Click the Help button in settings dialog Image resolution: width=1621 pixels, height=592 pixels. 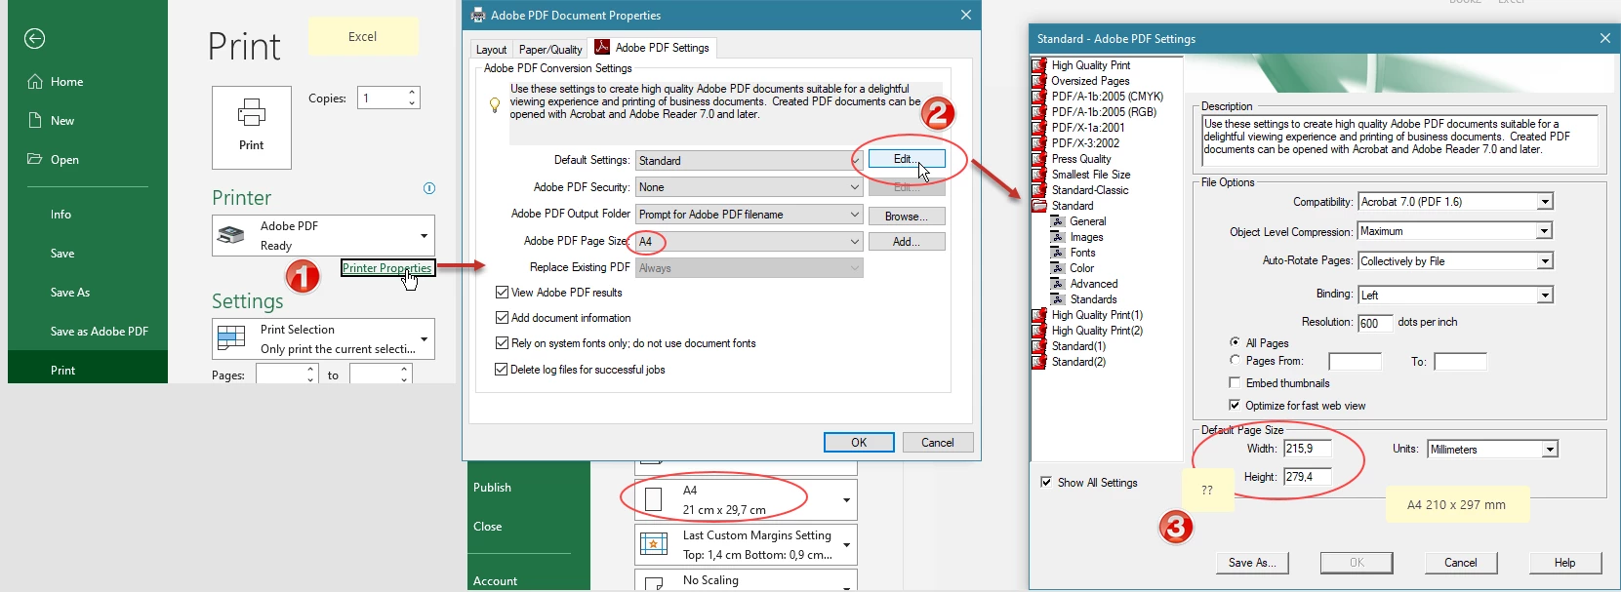1565,563
